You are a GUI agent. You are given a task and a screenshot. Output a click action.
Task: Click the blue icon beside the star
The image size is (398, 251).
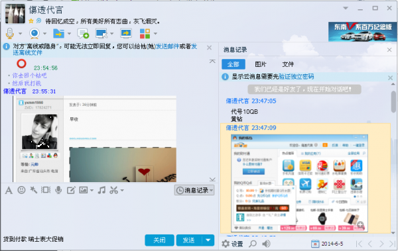[x=39, y=21]
